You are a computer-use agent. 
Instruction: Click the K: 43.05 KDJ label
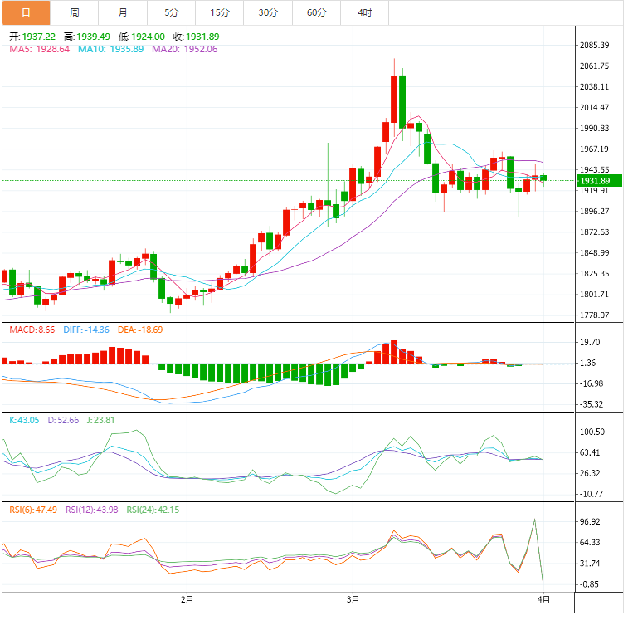[24, 421]
